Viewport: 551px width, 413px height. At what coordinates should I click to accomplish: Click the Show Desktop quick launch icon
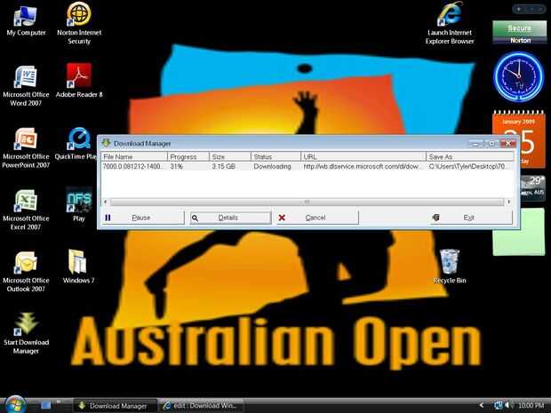point(46,405)
